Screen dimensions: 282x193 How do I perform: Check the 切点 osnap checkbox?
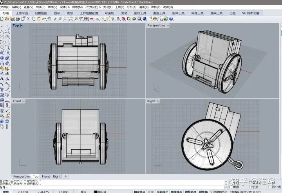(250, 187)
